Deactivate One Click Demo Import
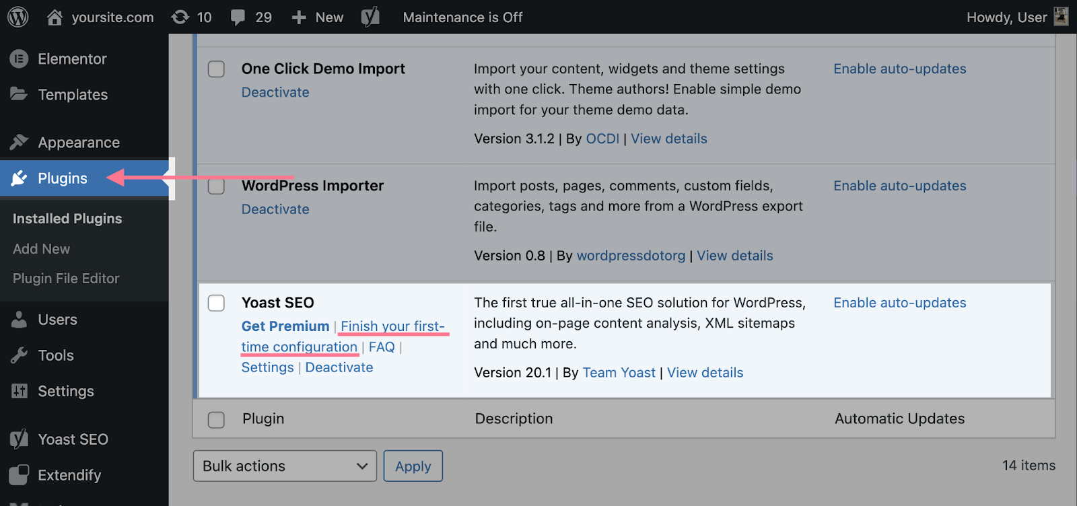This screenshot has width=1077, height=506. coord(275,92)
